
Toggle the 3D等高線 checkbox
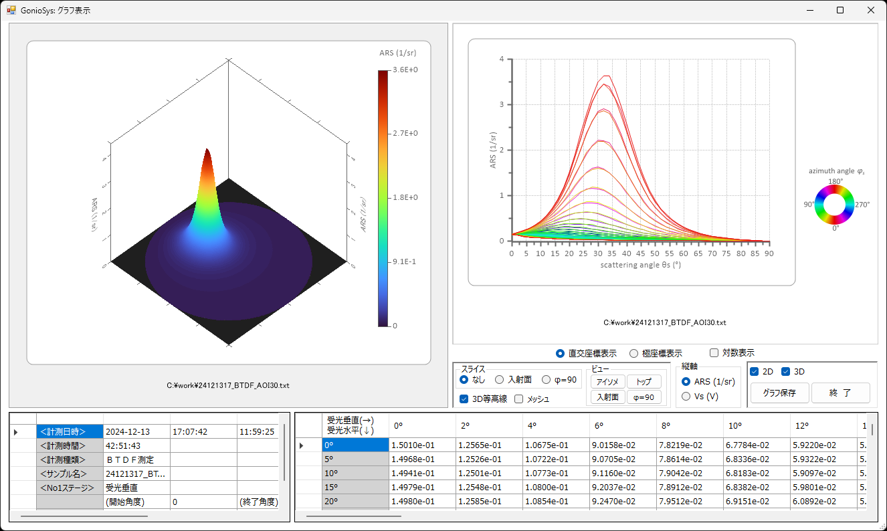click(464, 399)
